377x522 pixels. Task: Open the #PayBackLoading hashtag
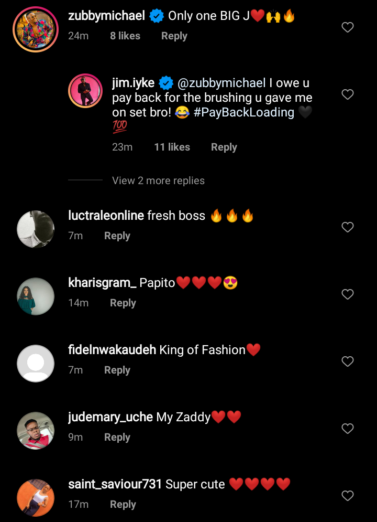(x=244, y=112)
